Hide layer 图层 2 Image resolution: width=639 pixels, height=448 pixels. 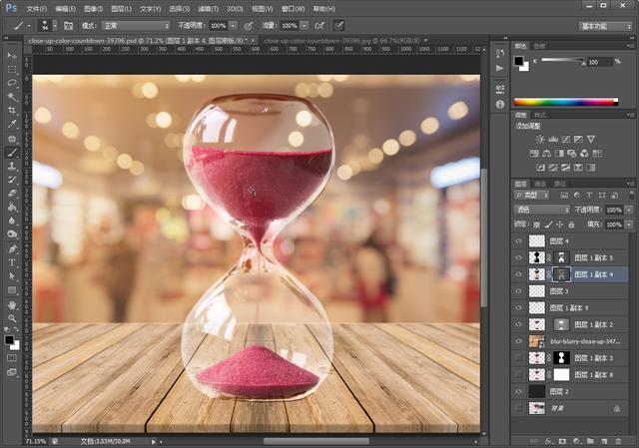click(x=519, y=391)
